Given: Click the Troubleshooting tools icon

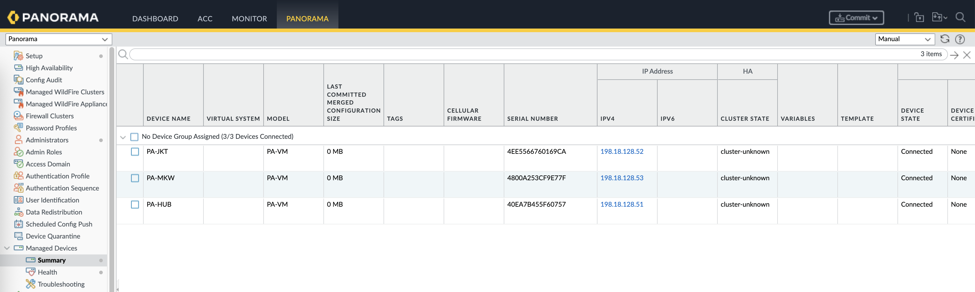Looking at the screenshot, I should (x=31, y=284).
